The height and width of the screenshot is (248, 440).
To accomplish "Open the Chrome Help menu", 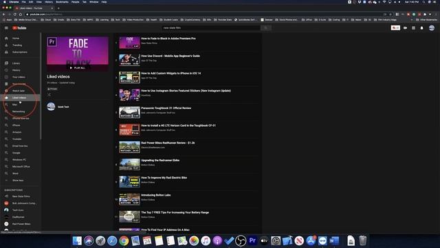I will pyautogui.click(x=104, y=2).
